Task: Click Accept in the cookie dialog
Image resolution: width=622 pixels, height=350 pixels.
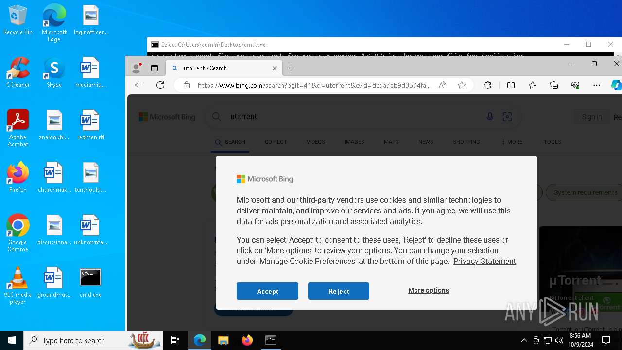Action: click(x=267, y=291)
